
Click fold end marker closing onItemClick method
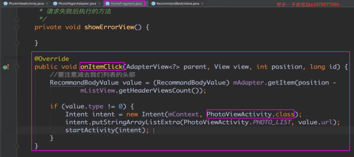pos(17,146)
